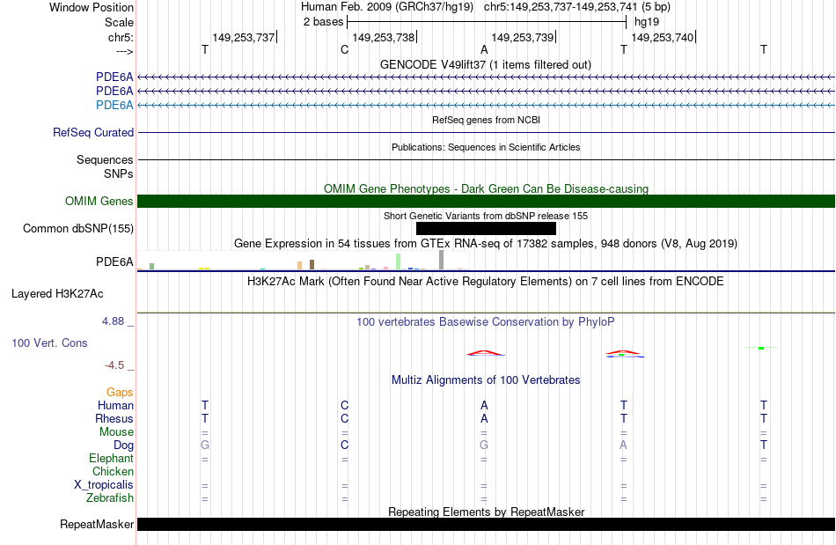
Task: Click the GENCODE V49lift37 track title
Action: point(486,64)
